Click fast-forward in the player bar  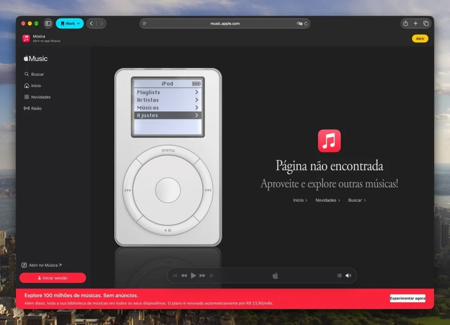(x=202, y=275)
